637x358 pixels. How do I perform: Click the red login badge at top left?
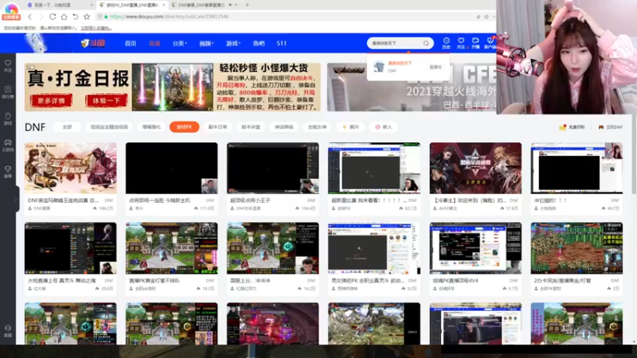[x=11, y=18]
